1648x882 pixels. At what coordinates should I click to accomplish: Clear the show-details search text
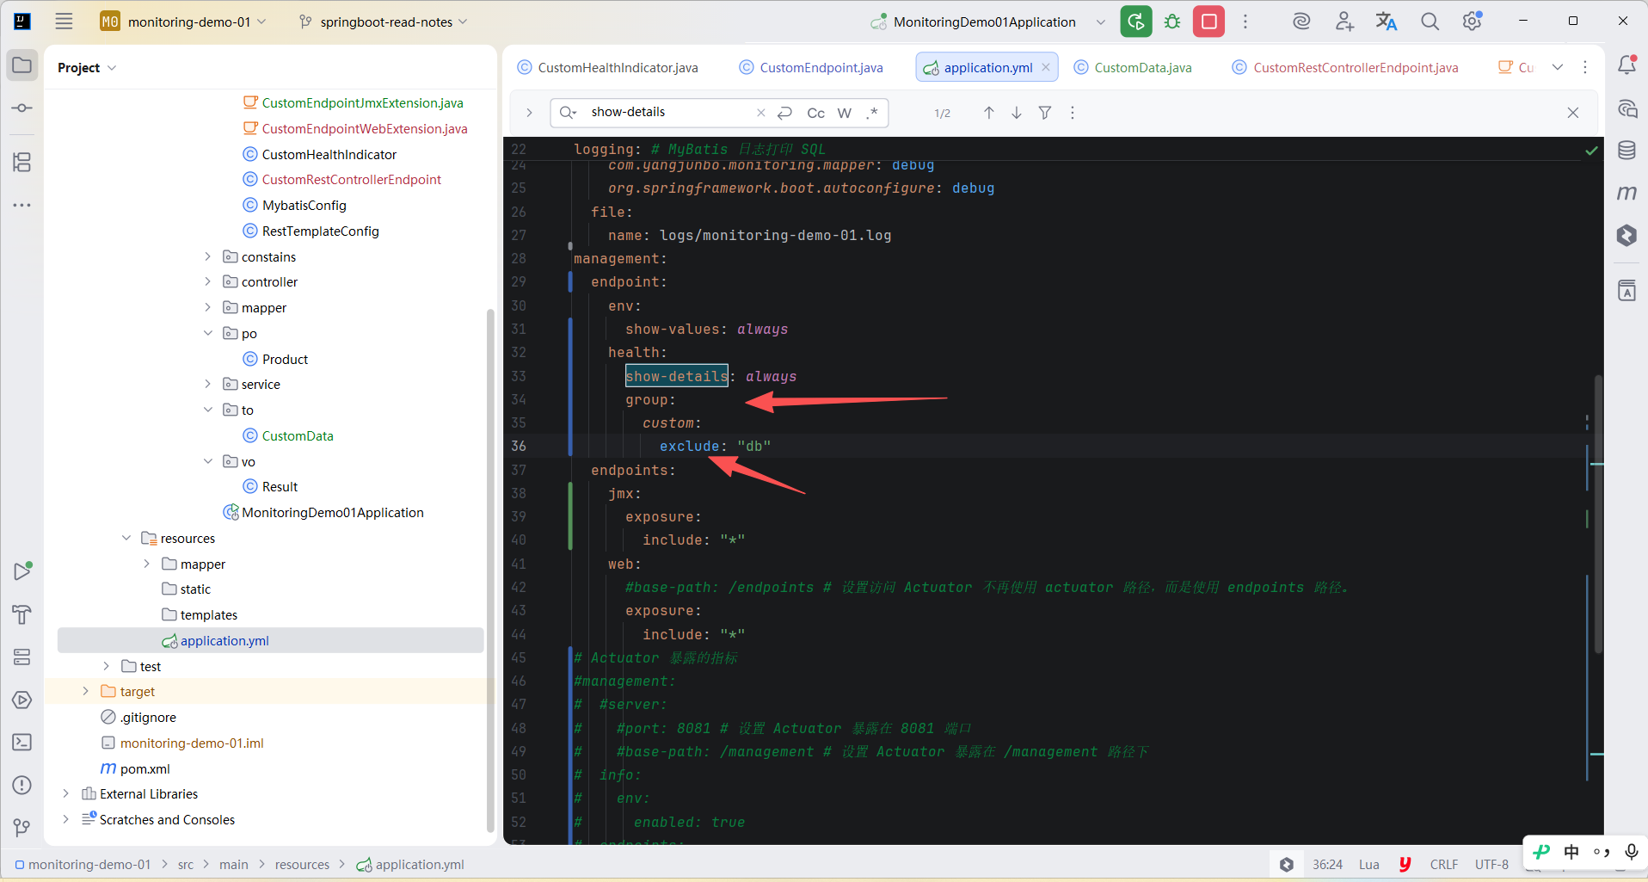coord(760,113)
